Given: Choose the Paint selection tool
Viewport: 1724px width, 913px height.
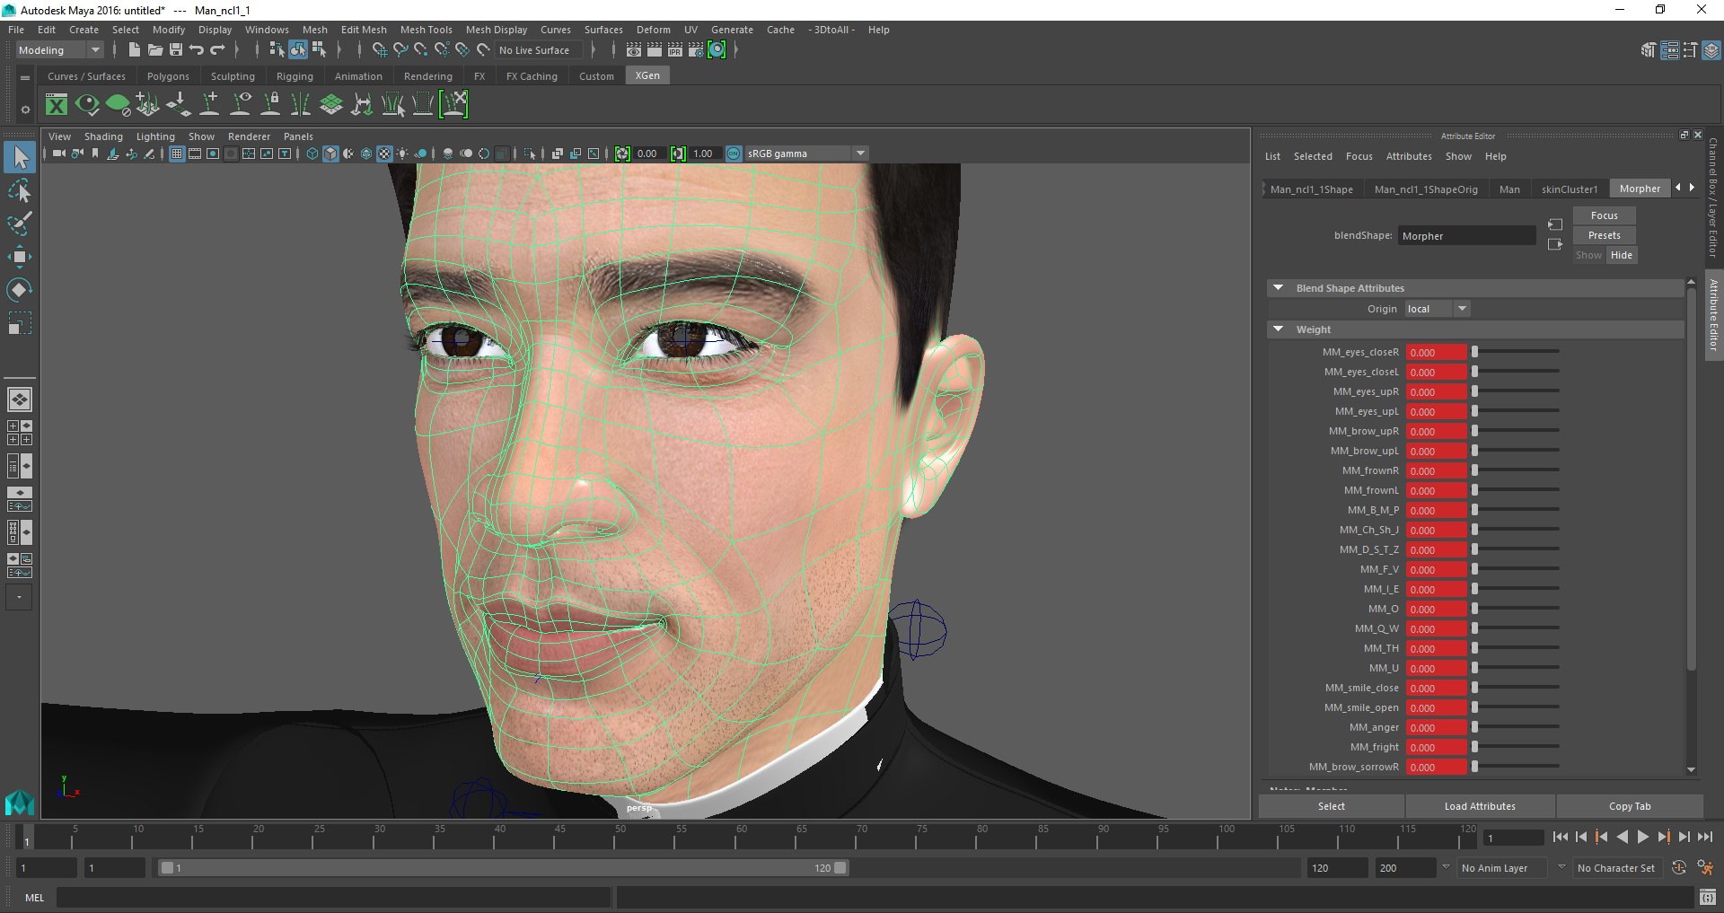Looking at the screenshot, I should (x=20, y=224).
